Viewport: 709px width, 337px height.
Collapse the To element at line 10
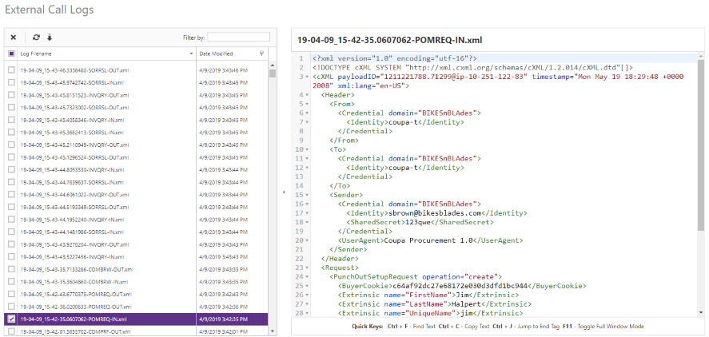tap(307, 149)
